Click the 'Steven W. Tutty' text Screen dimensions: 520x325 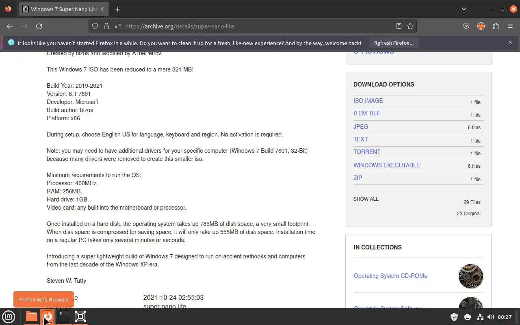pos(66,281)
